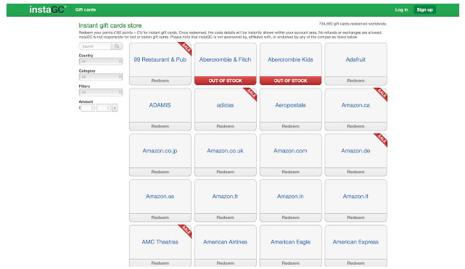
Task: Click the search magnifier icon
Action: 117,46
